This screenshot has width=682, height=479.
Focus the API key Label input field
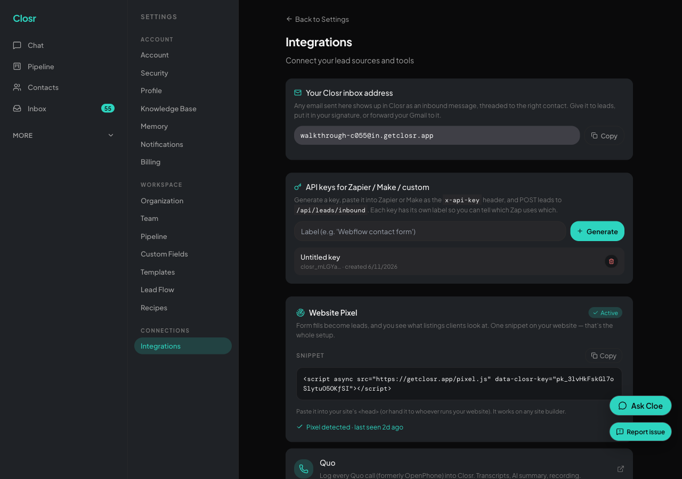pos(430,232)
